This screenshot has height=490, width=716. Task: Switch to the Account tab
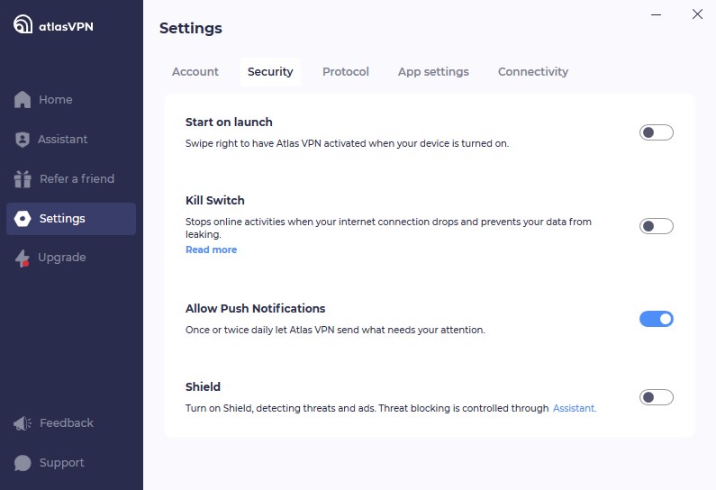(195, 72)
